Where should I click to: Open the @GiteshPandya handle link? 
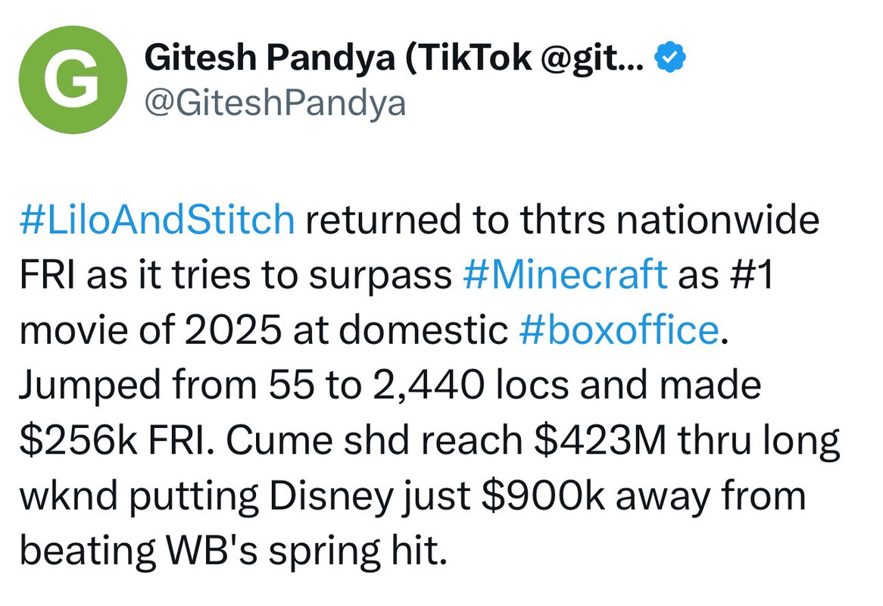pyautogui.click(x=275, y=104)
